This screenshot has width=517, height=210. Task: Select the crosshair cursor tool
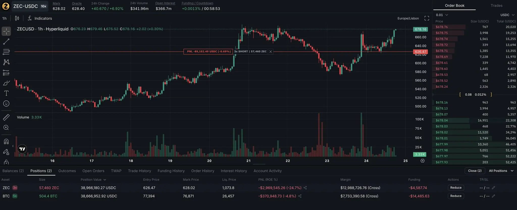point(6,31)
